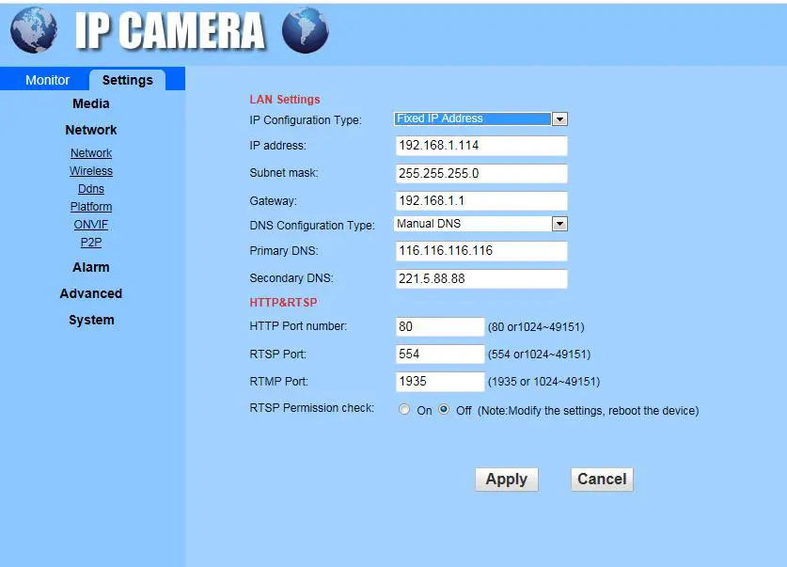Click the left globe logo icon
This screenshot has width=787, height=567.
tap(31, 29)
